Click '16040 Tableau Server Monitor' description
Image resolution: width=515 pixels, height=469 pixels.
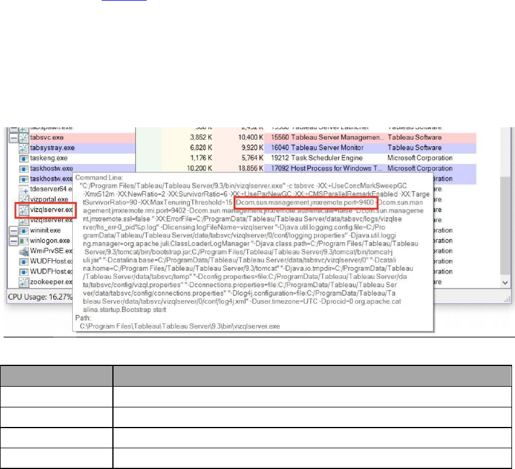[x=317, y=147]
